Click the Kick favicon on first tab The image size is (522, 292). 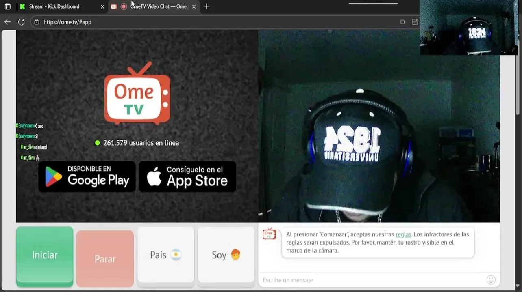pyautogui.click(x=22, y=6)
